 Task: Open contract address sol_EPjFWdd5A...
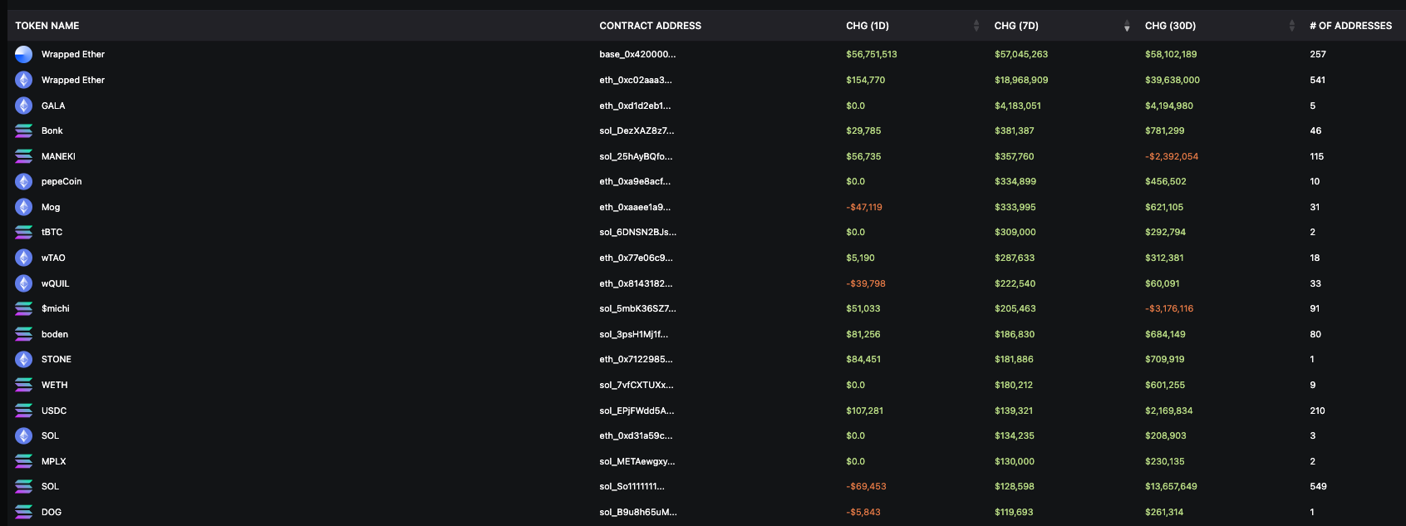click(x=637, y=410)
